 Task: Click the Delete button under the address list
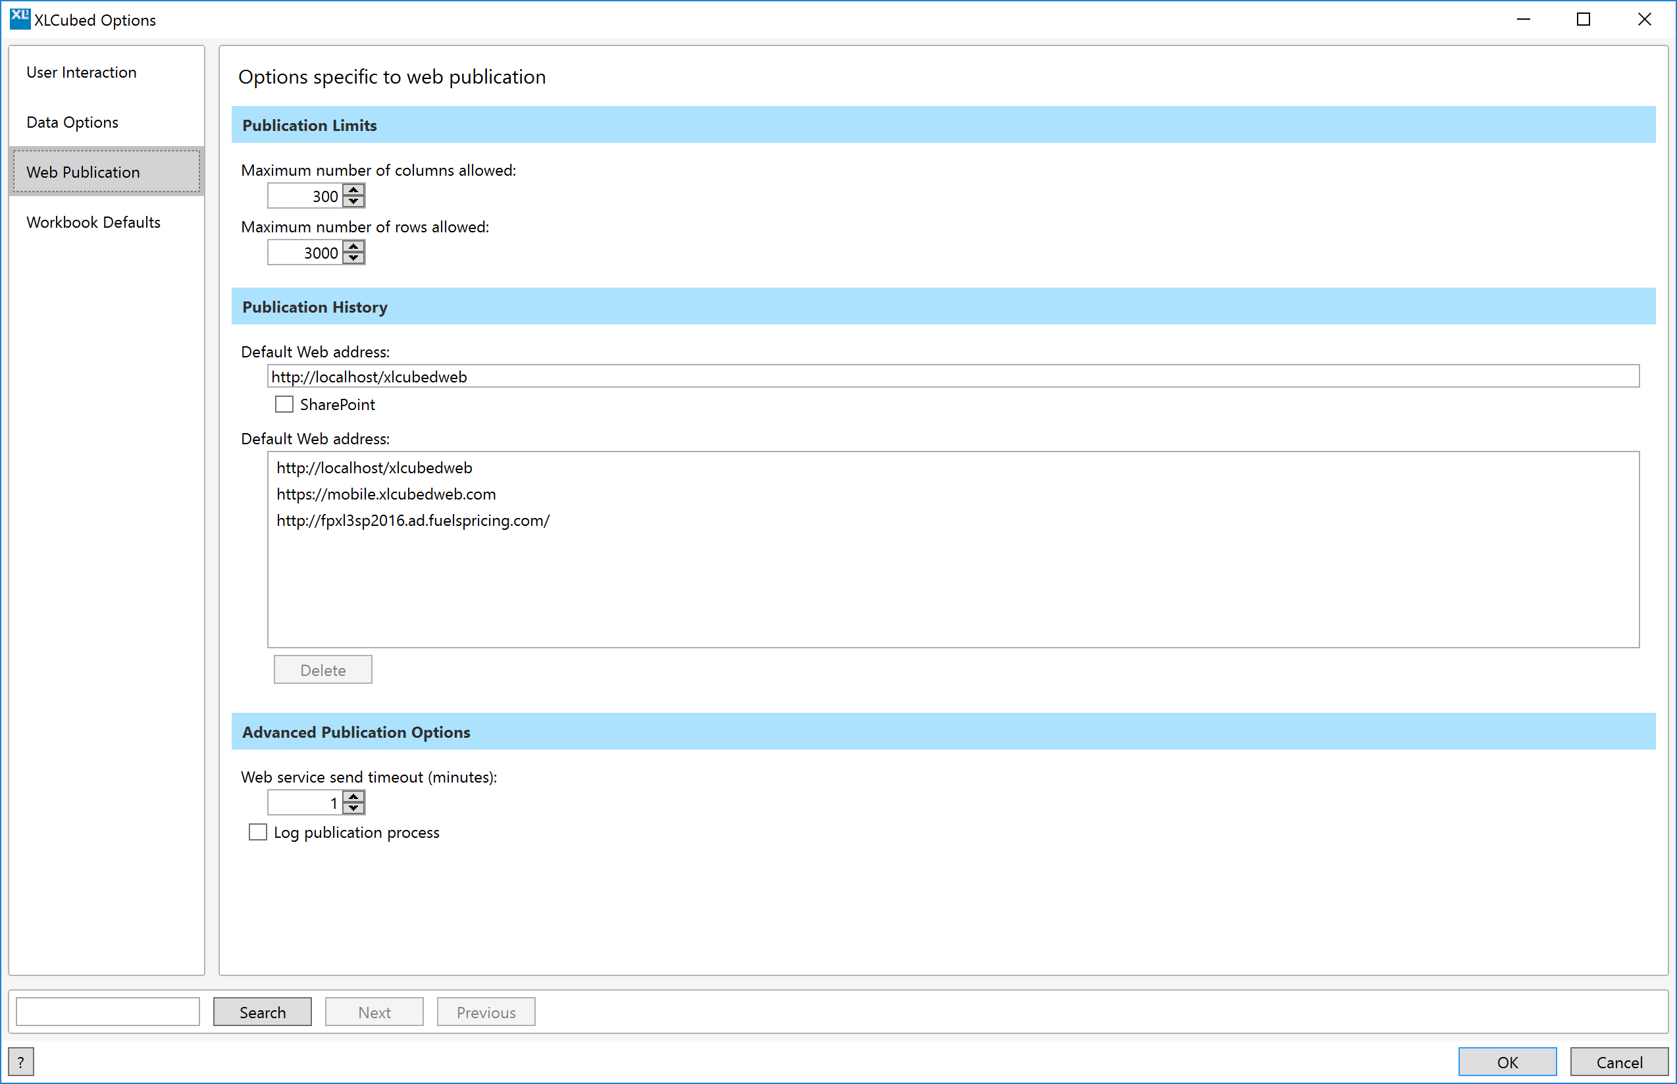322,669
